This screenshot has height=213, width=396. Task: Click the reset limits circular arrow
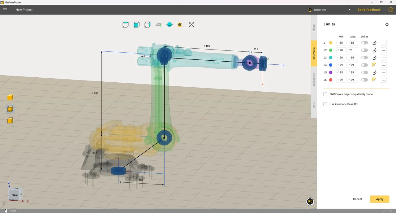[387, 24]
